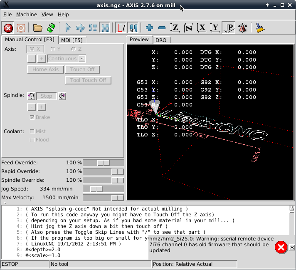The height and width of the screenshot is (270, 296).
Task: Open the View menu
Action: [47, 15]
